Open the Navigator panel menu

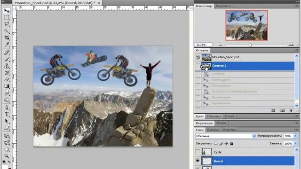click(x=296, y=6)
